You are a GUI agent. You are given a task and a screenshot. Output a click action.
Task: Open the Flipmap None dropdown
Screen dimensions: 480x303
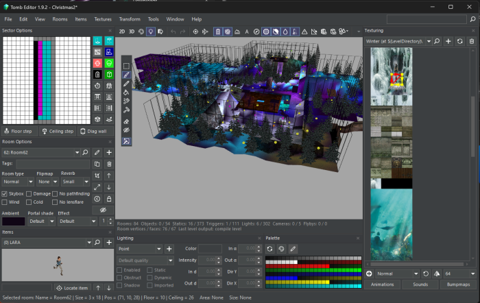tap(47, 182)
